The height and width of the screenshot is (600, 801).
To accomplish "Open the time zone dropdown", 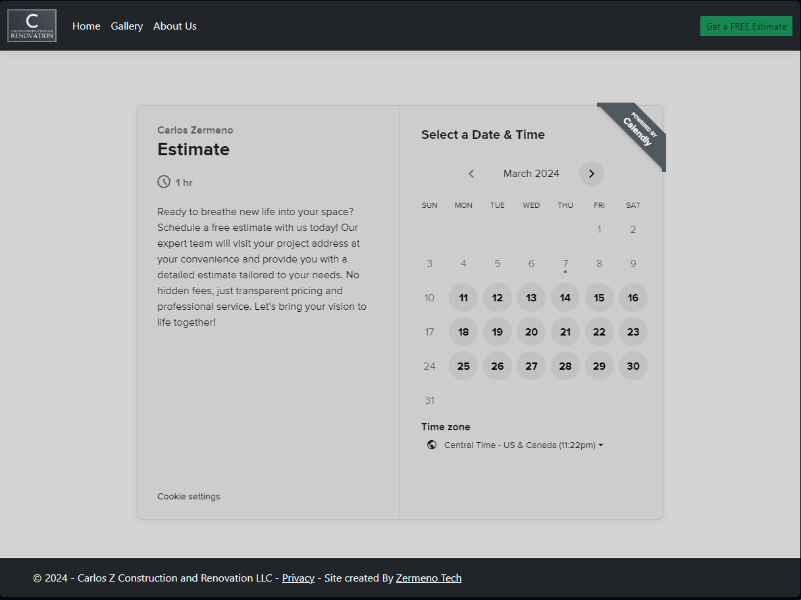I will point(523,445).
